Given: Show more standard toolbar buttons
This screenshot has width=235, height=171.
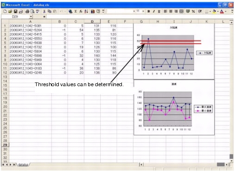Looking at the screenshot, I should tap(103, 11).
